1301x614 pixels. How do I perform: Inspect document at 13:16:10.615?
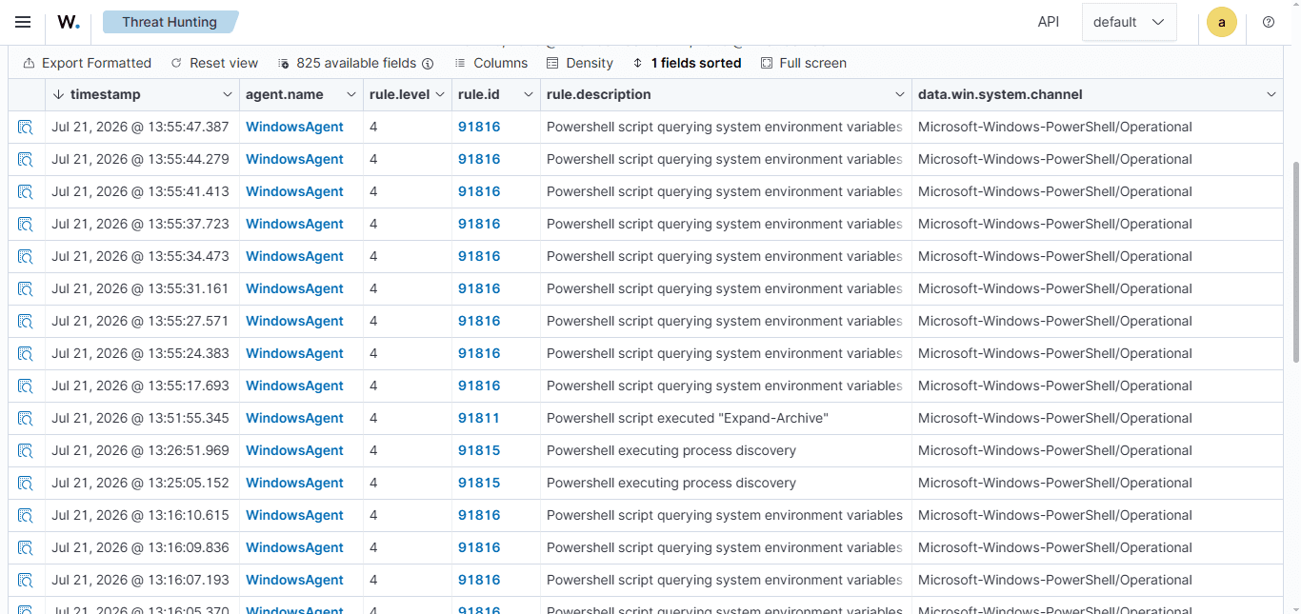click(26, 515)
